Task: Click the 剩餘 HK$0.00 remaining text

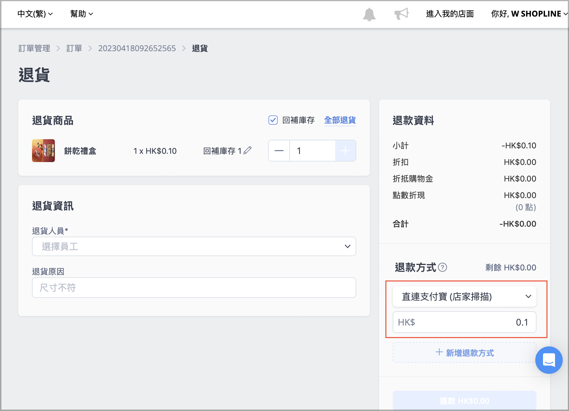Action: [x=511, y=268]
